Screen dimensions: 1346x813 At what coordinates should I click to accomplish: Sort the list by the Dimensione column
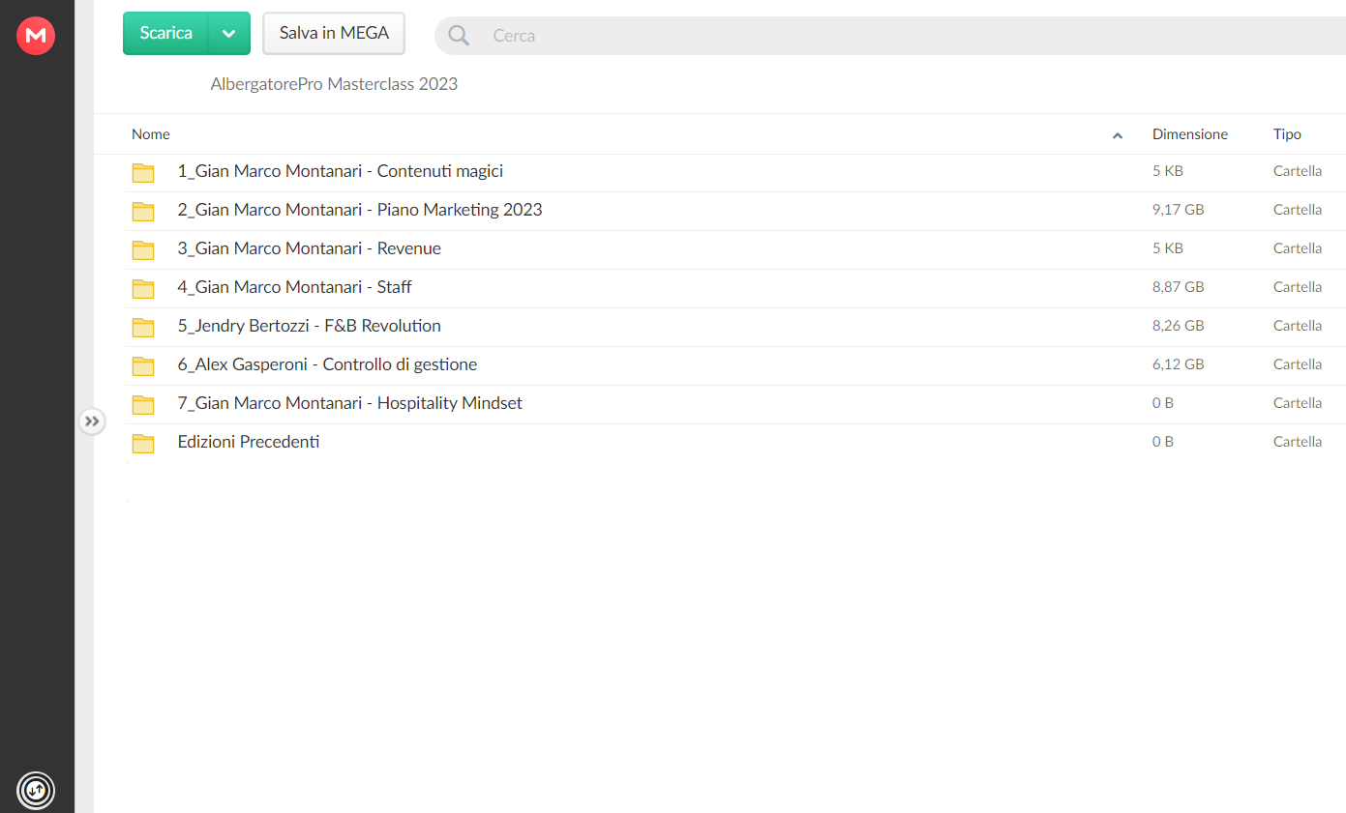(1190, 134)
